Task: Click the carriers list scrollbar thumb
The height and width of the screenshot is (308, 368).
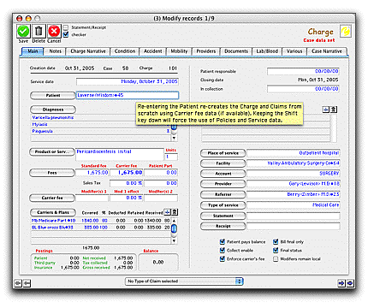Action: pos(174,228)
